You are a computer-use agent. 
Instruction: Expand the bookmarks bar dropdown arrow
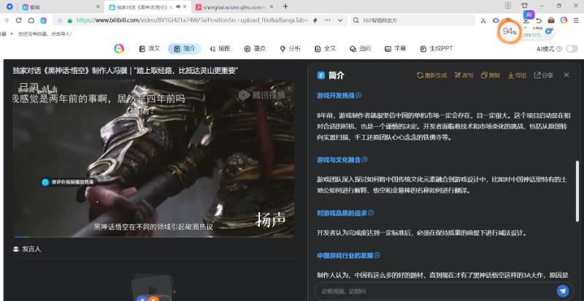coord(12,34)
